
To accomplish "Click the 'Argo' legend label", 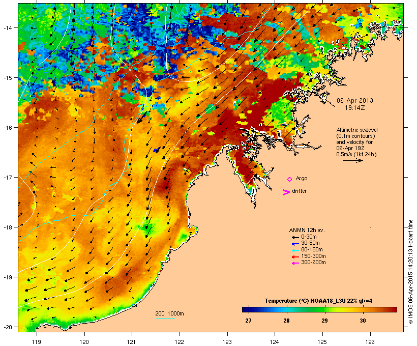I will coord(302,178).
